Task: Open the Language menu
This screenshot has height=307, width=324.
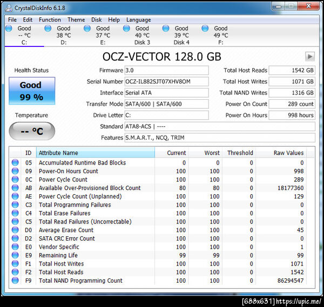Action: 139,19
